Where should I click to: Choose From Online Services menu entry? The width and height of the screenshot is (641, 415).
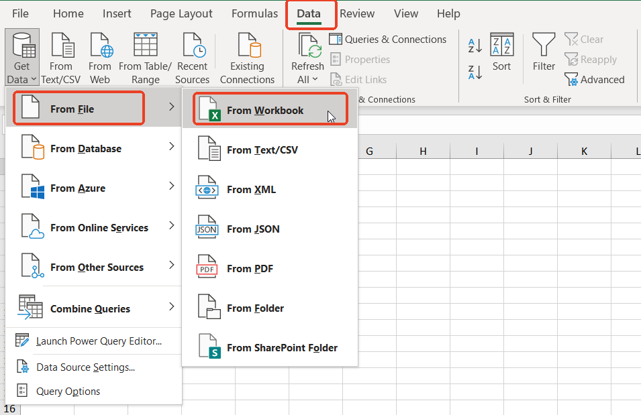(93, 227)
